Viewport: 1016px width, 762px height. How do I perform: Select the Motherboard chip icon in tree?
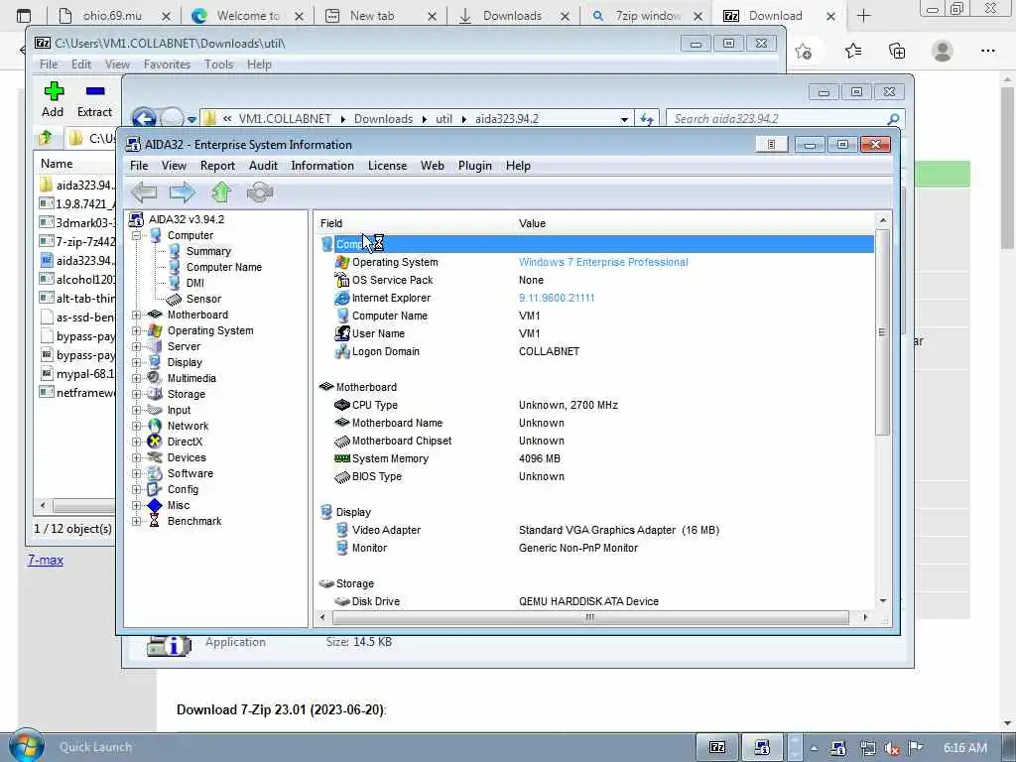154,315
